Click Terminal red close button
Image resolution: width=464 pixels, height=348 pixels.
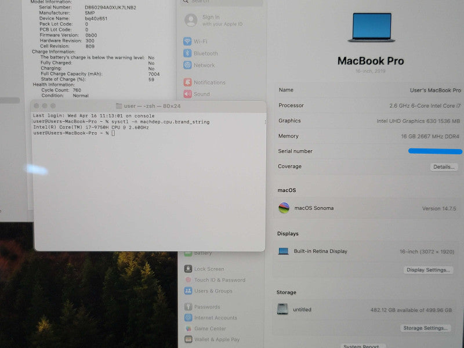point(37,106)
